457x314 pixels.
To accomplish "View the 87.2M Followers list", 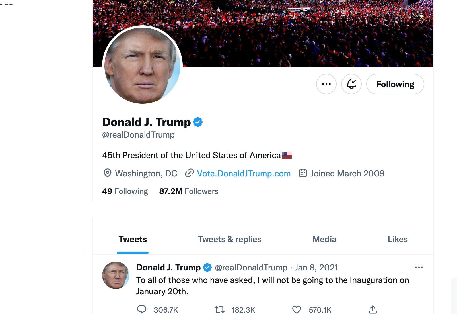I will coord(189,191).
